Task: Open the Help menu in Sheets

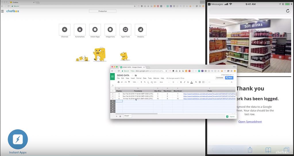Action: click(x=163, y=78)
